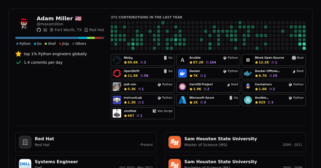Click the gold star top 1% icon
The image size is (321, 168).
18,54
